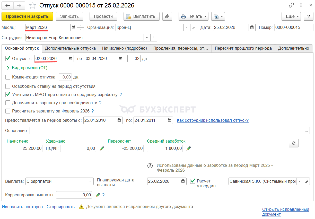Open calendar for Планируемая дата выплаты

tap(183, 181)
